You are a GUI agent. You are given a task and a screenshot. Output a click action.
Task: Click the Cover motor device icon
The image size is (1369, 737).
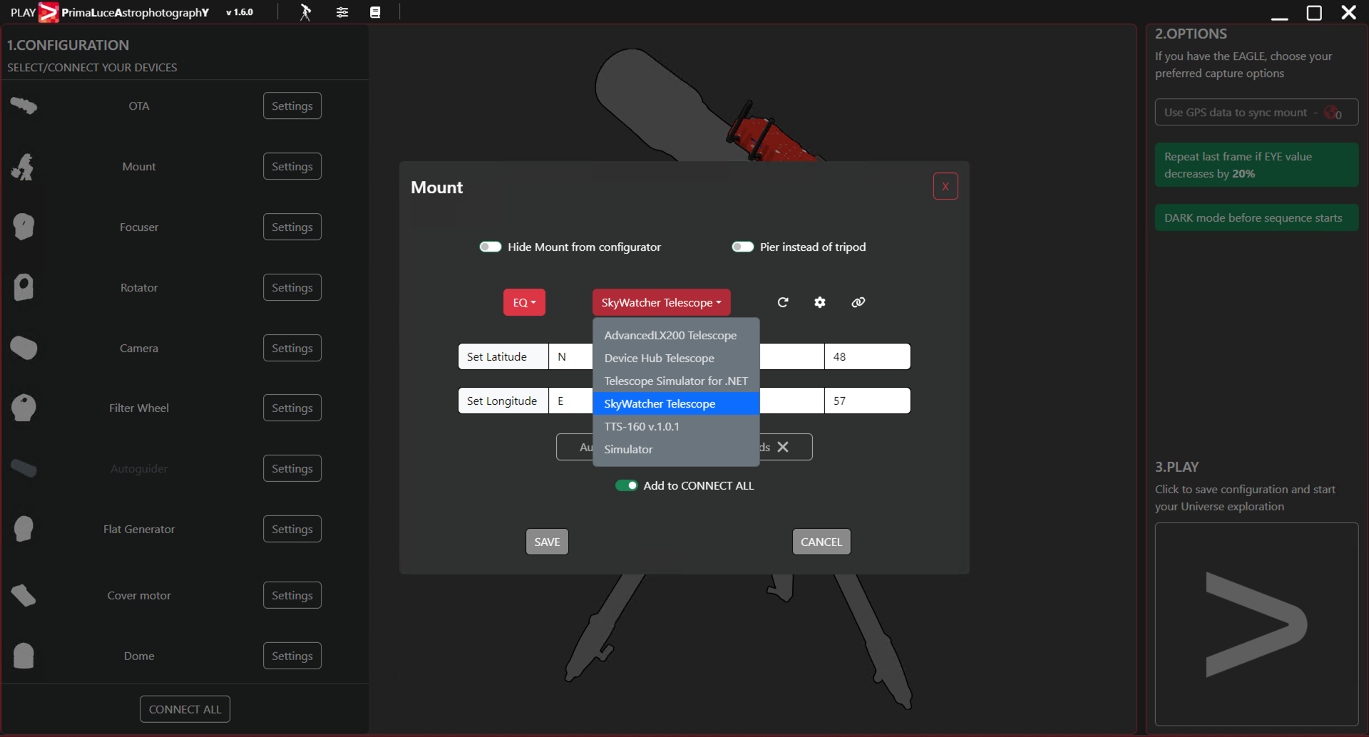24,595
